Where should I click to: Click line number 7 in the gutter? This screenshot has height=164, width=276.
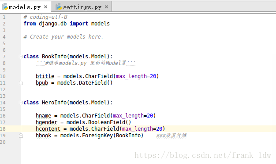click(4, 57)
